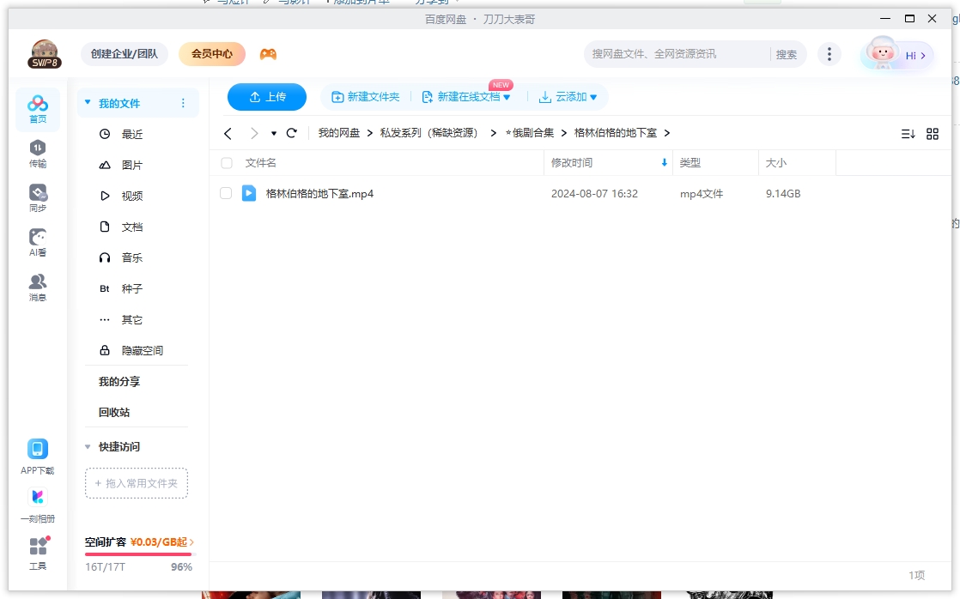Open the 回收站 recycle bin entry

click(x=112, y=412)
